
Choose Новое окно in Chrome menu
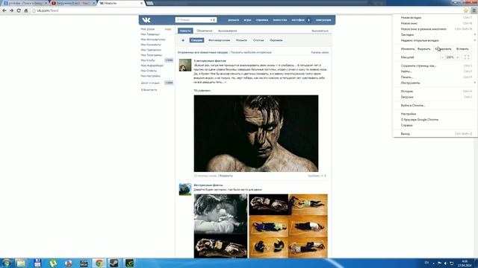coord(435,23)
